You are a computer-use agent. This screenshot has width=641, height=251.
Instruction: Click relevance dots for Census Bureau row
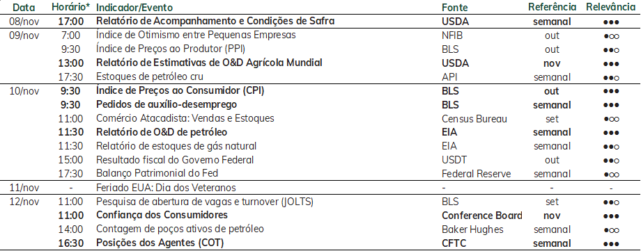coord(611,120)
